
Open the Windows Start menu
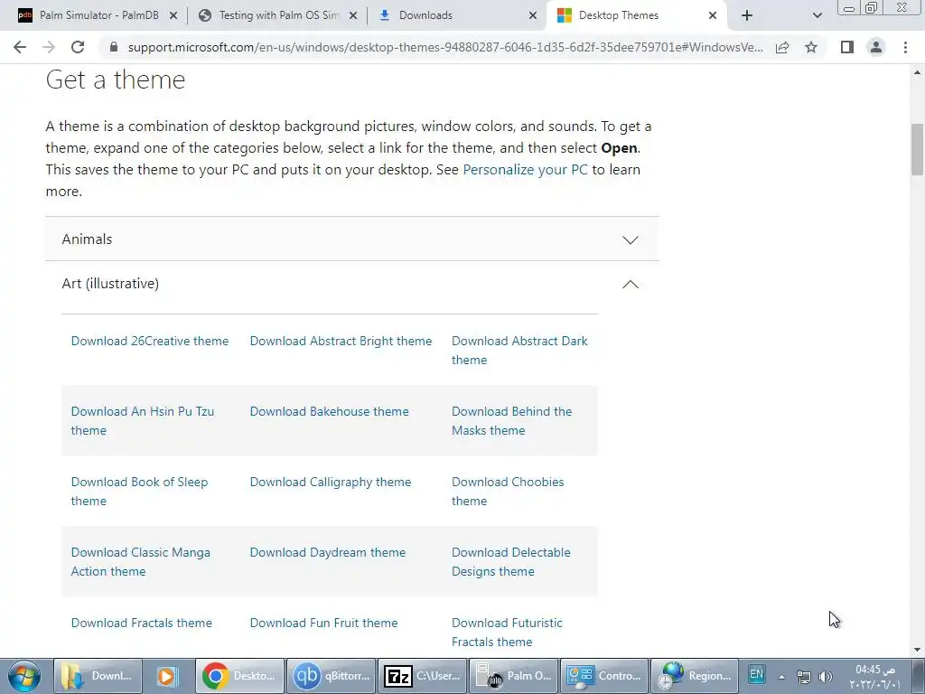pyautogui.click(x=24, y=676)
